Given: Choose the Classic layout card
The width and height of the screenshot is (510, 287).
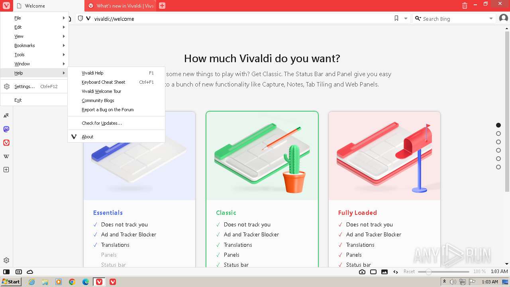Looking at the screenshot, I should [x=262, y=189].
